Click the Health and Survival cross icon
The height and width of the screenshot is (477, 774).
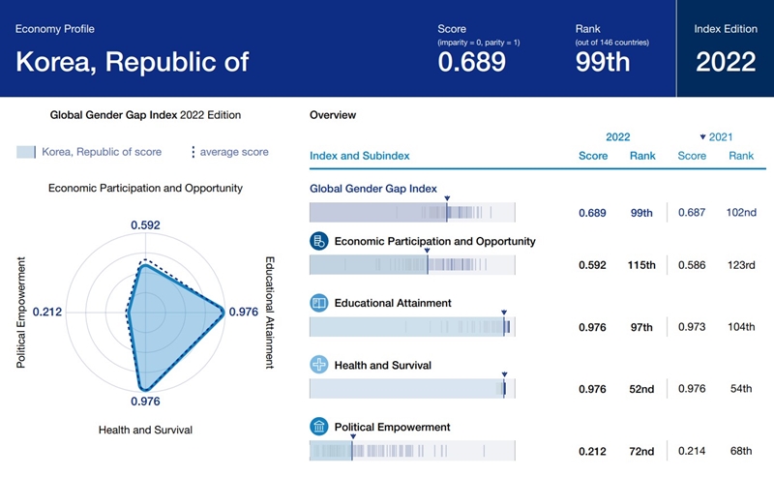tap(319, 365)
